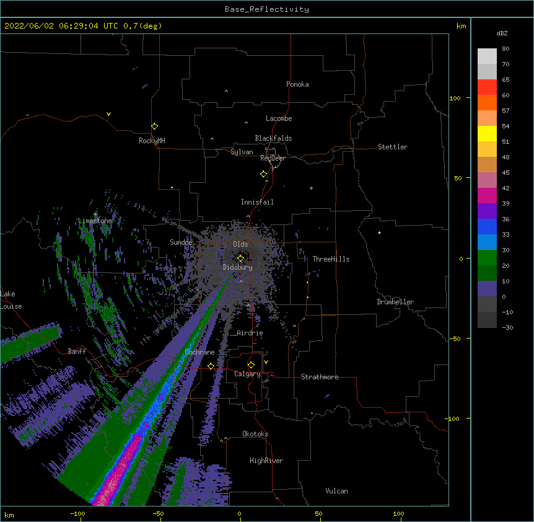Click the Strathmore city label
This screenshot has height=522, width=534.
[320, 377]
